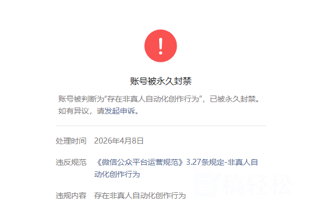Click the violation content 存在非真人自动化创作行为 value

tap(140, 195)
